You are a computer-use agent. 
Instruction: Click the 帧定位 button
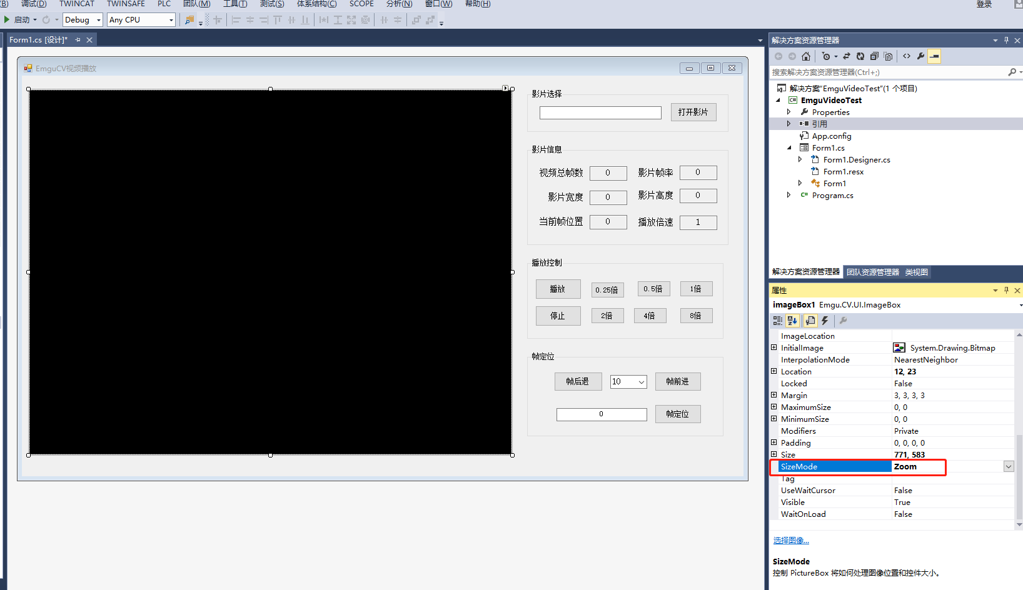point(678,414)
